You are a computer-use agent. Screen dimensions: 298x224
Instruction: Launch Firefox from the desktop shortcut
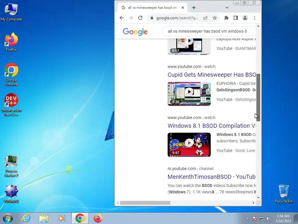[x=11, y=42]
